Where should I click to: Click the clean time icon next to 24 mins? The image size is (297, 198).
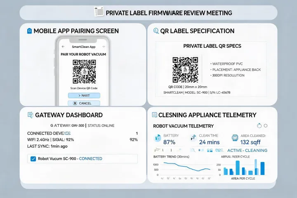[x=193, y=137]
